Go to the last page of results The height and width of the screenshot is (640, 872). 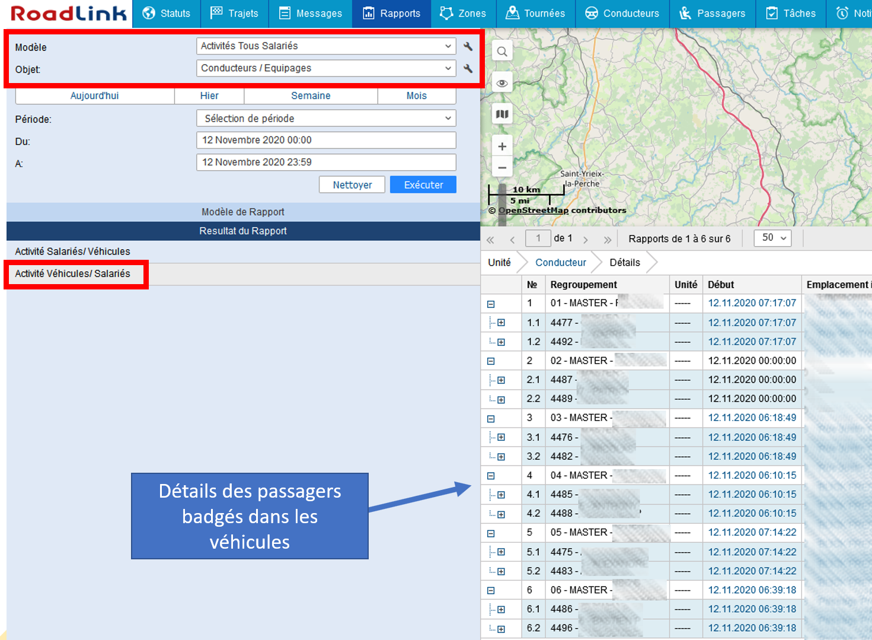point(607,240)
